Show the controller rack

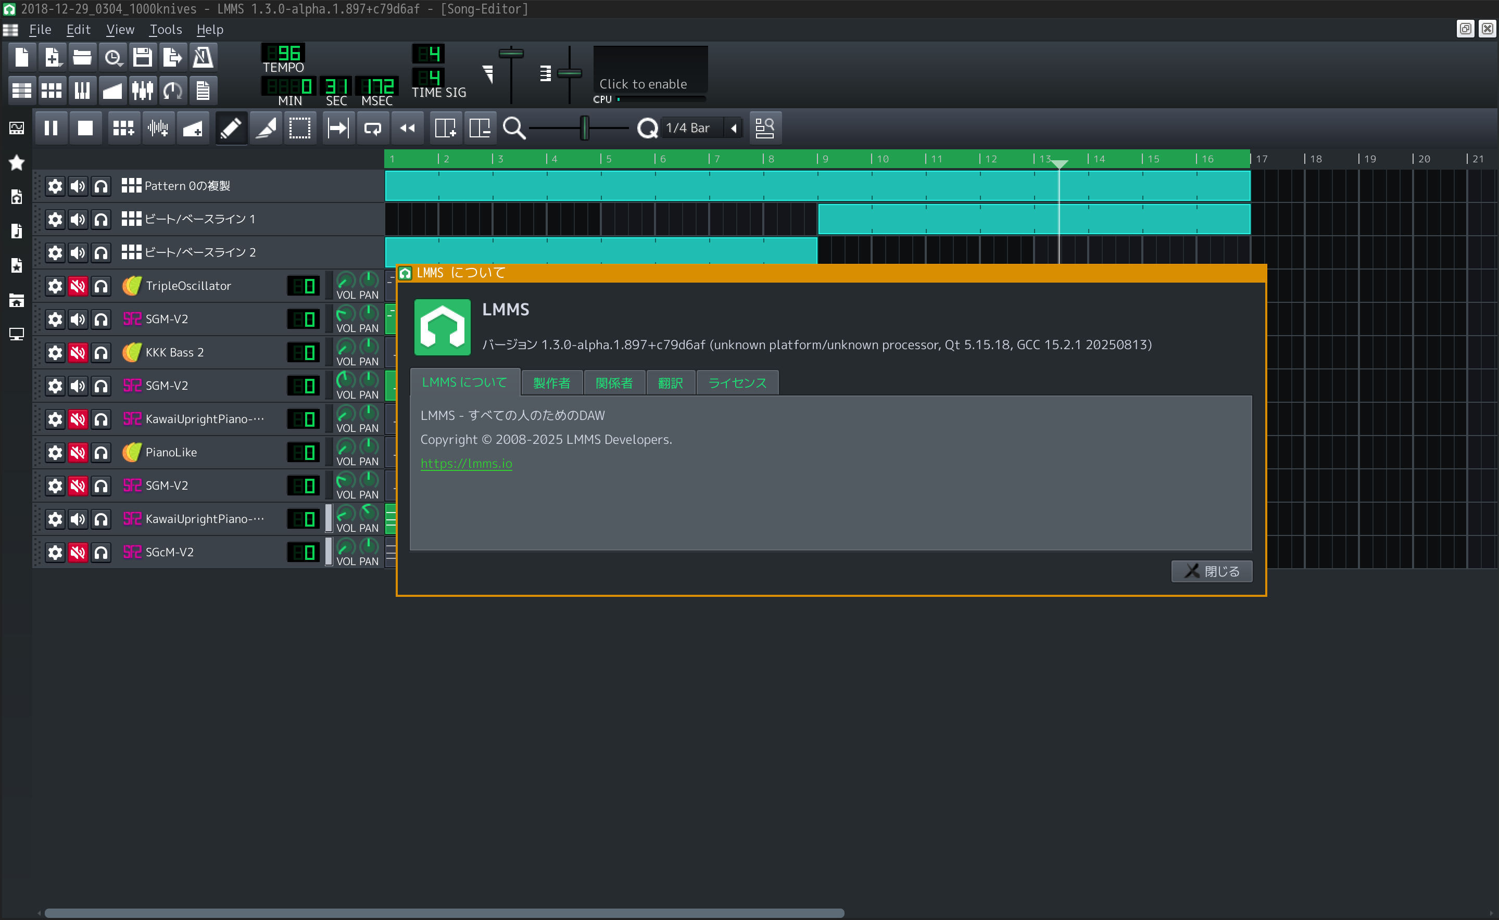click(x=173, y=91)
